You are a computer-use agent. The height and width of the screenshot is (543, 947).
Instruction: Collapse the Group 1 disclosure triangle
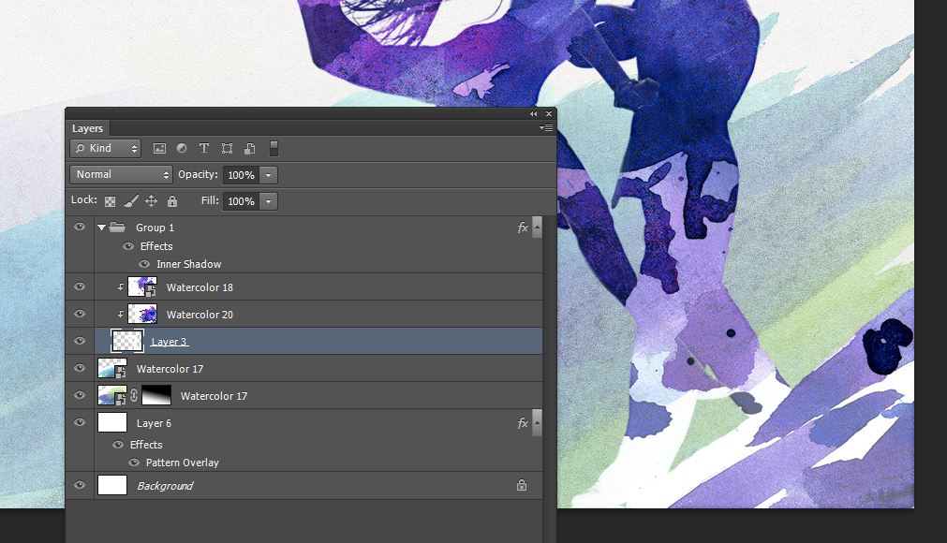pyautogui.click(x=101, y=227)
